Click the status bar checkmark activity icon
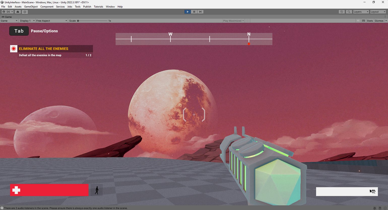The width and height of the screenshot is (388, 210). (385, 208)
